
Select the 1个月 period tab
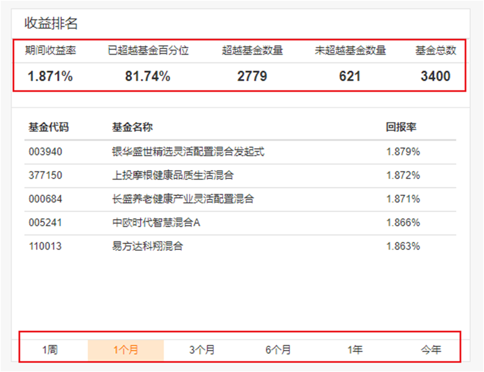point(126,350)
